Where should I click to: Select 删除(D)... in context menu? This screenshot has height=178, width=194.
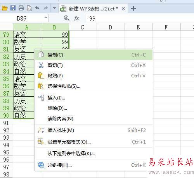pos(94,108)
